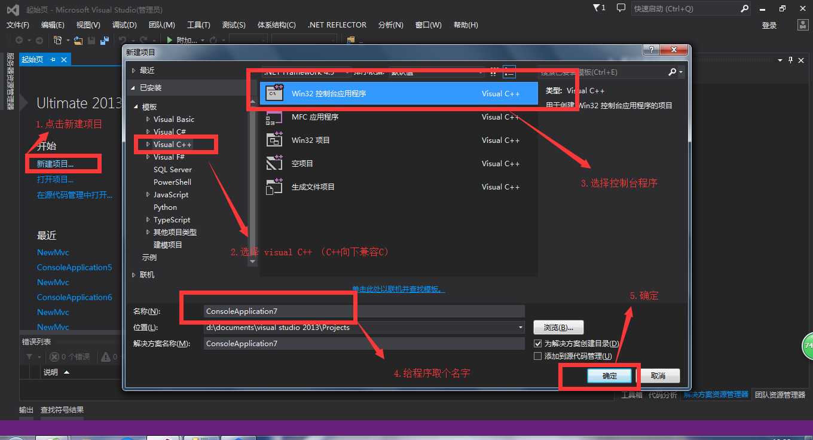Click the template search magnifier icon
The width and height of the screenshot is (813, 440).
(673, 72)
